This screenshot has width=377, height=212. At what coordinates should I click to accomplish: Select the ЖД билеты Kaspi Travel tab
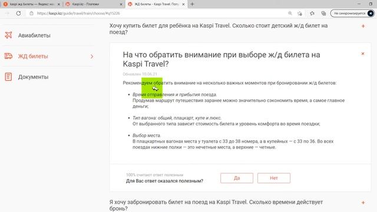point(157,4)
